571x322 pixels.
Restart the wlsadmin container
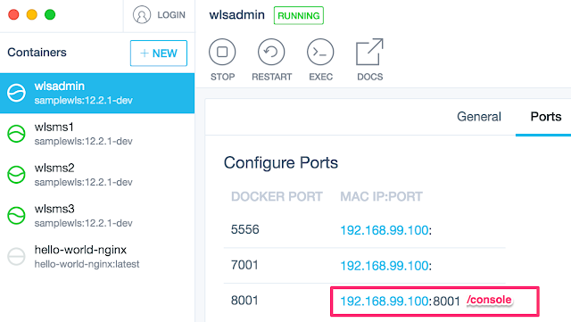point(271,52)
